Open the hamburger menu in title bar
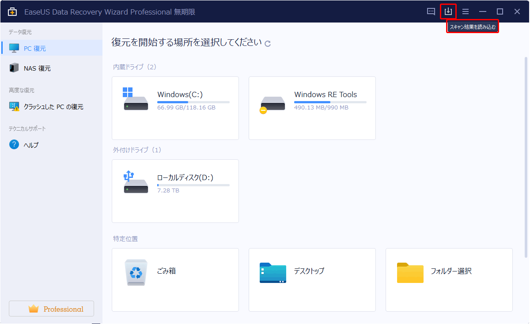The image size is (530, 324). click(466, 11)
